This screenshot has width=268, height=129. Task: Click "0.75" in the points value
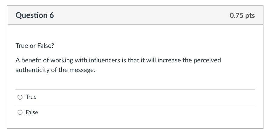coord(236,15)
